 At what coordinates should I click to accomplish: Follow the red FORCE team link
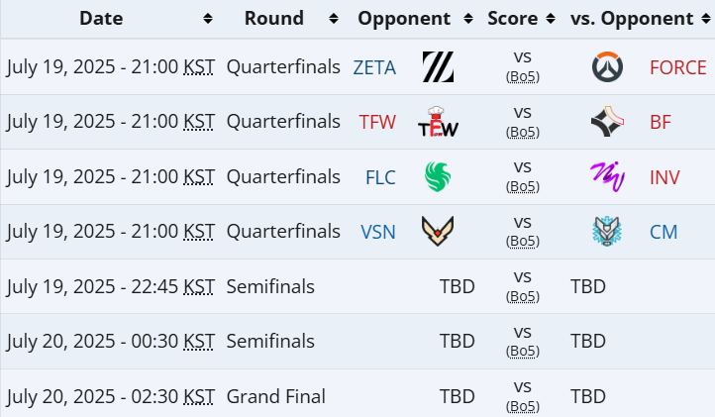[678, 67]
